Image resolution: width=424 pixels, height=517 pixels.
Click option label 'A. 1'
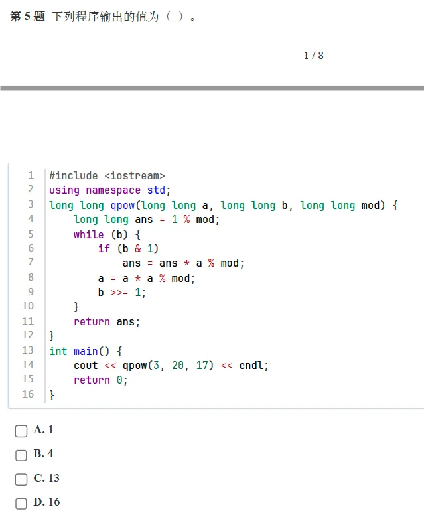click(43, 429)
